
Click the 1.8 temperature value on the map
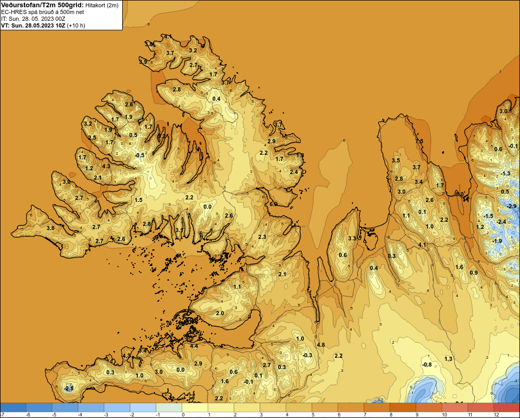[300, 155]
